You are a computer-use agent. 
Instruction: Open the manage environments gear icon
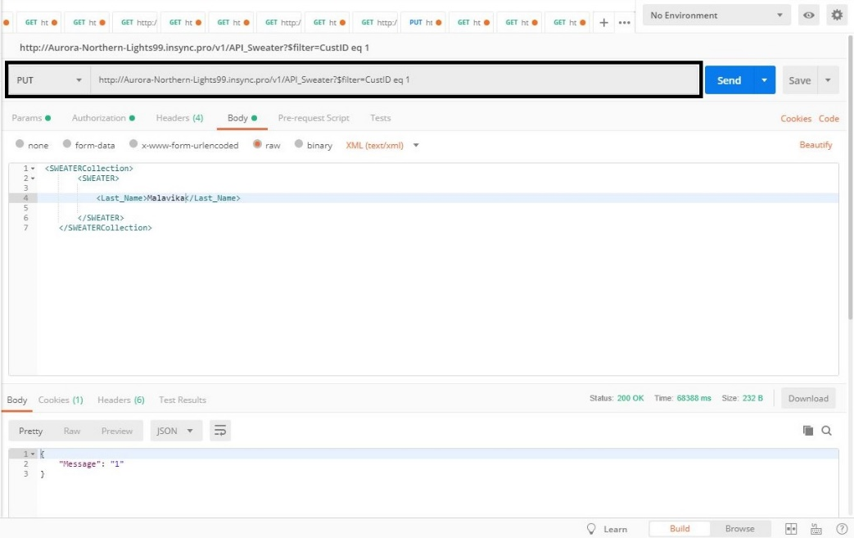pyautogui.click(x=836, y=15)
